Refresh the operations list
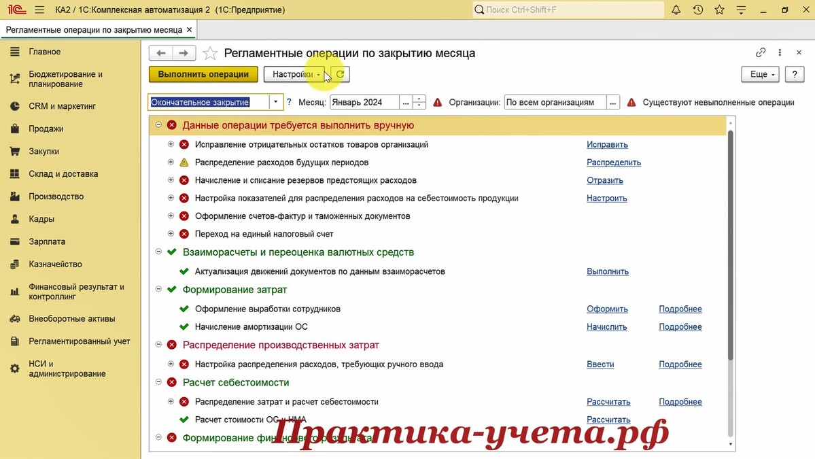 click(341, 74)
